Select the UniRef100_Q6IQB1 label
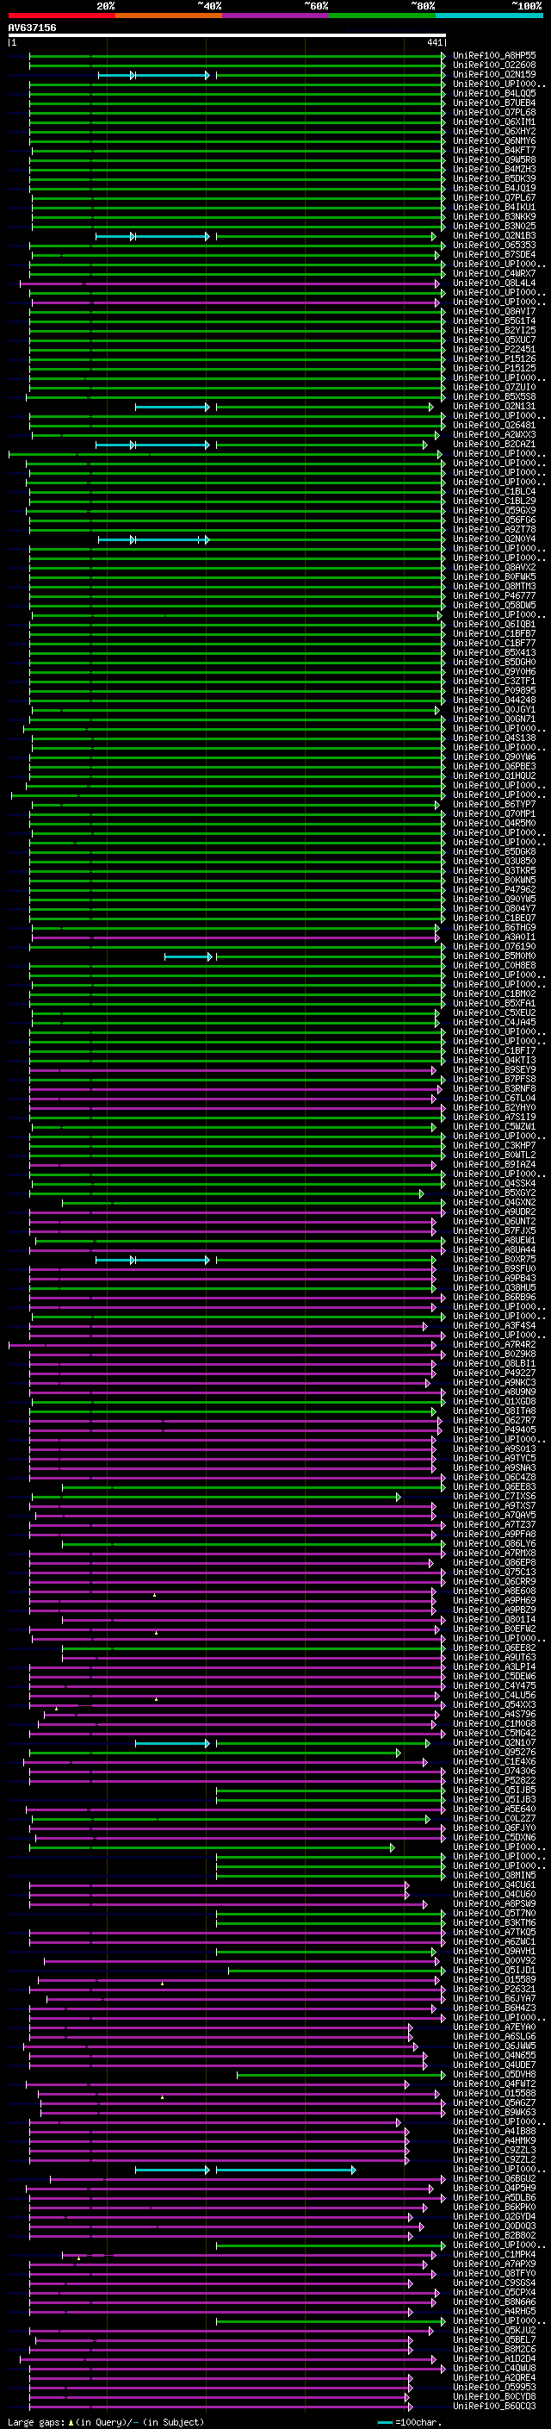Screen dimensions: 551x2429 494,624
